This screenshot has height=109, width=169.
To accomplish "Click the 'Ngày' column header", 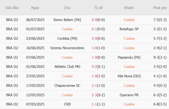I will [35, 8].
